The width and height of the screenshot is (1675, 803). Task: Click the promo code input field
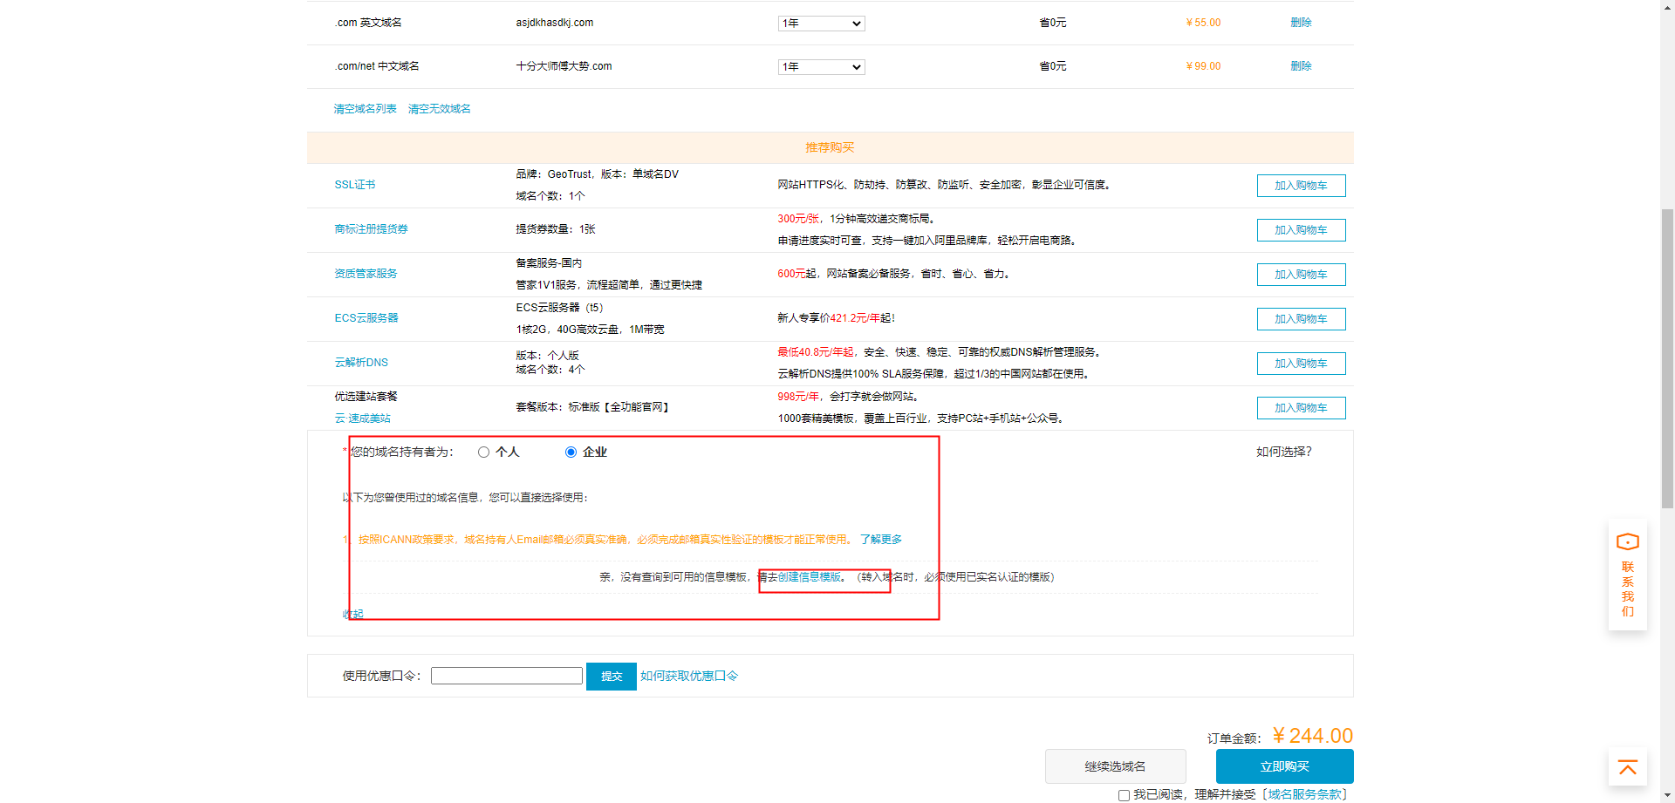click(x=506, y=675)
